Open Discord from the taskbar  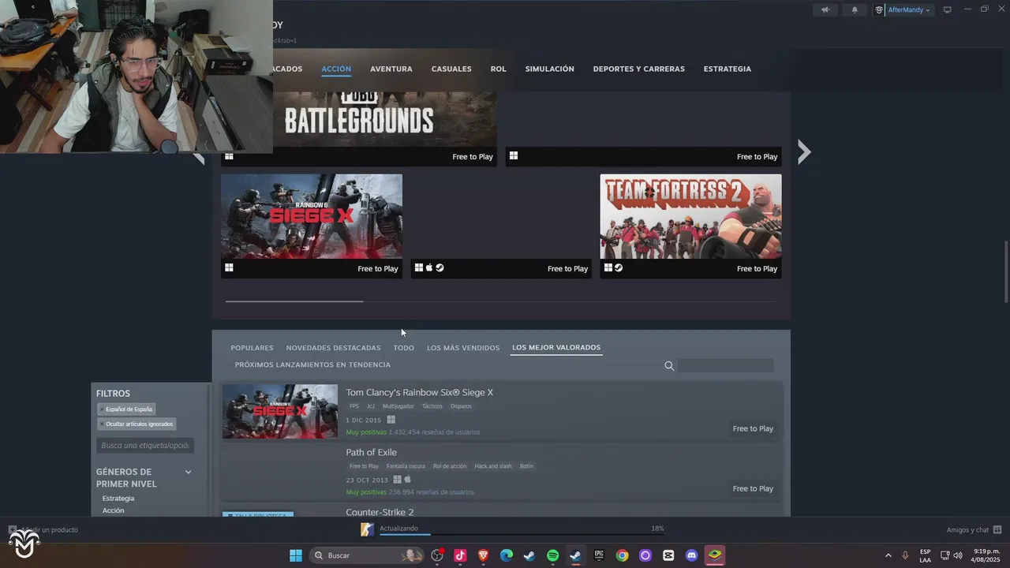(x=692, y=555)
